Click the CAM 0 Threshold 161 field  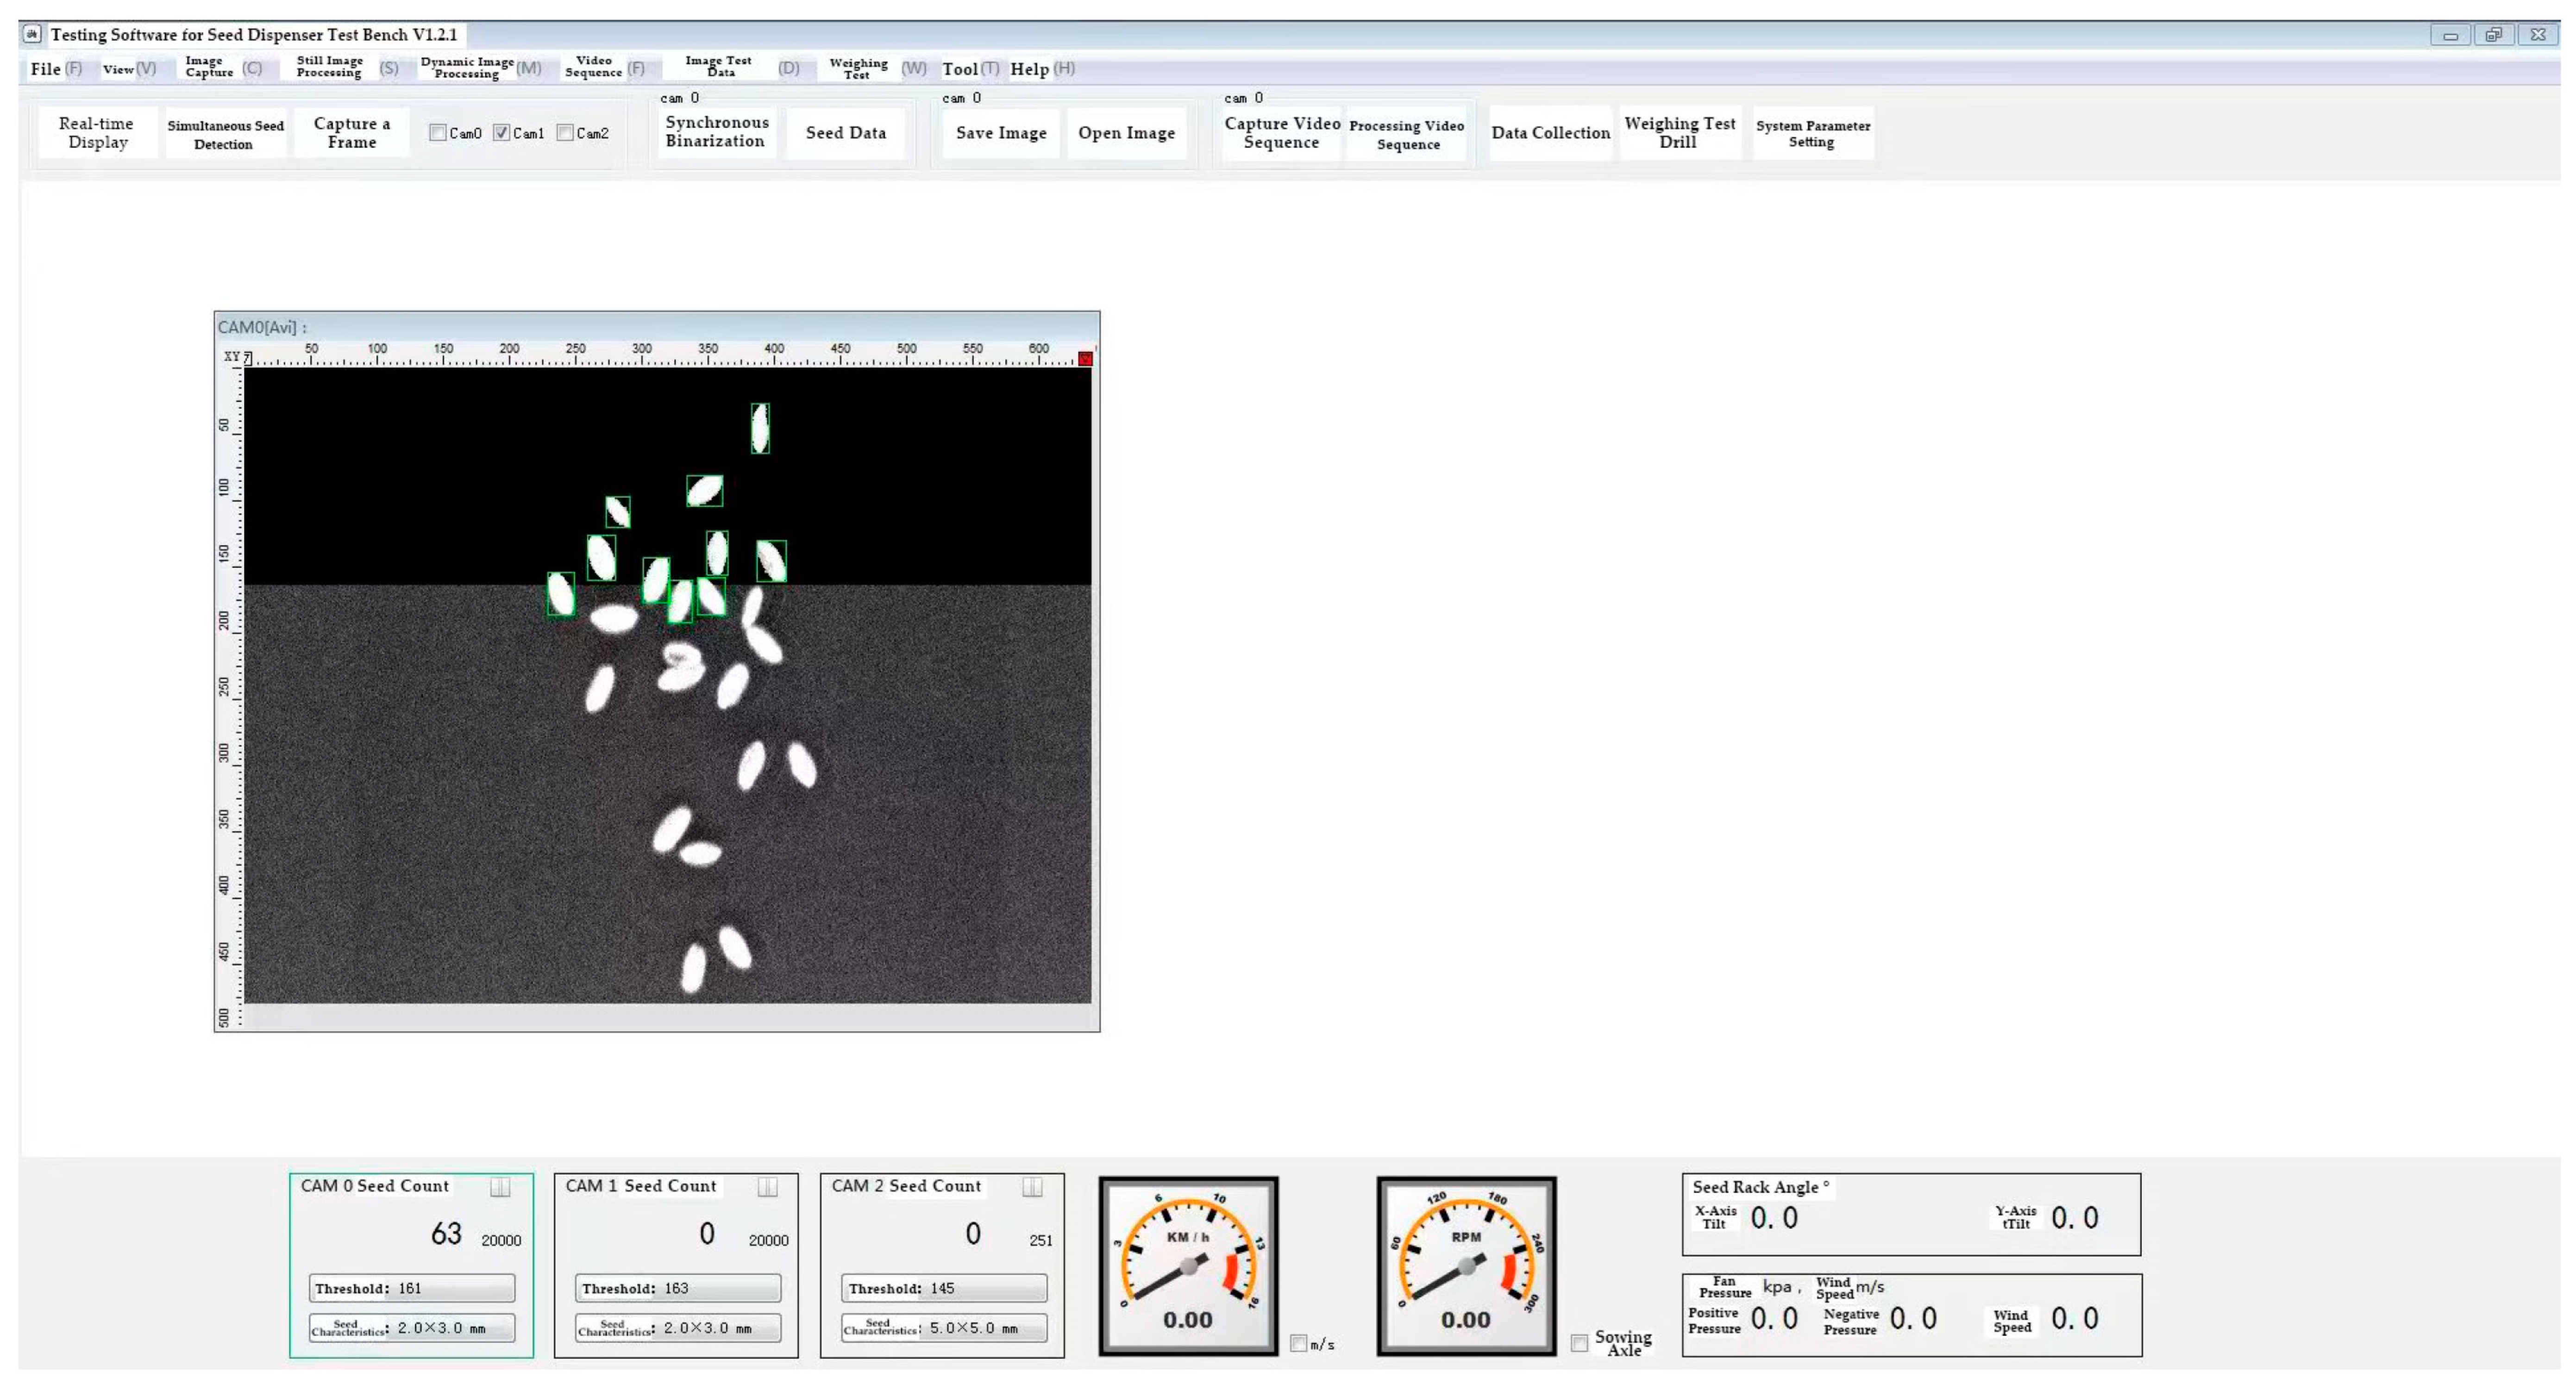tap(412, 1288)
